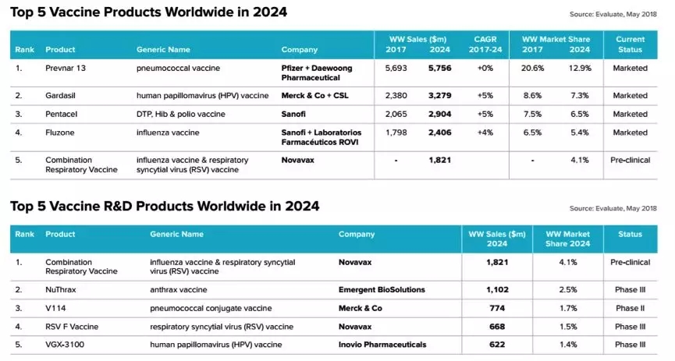The image size is (675, 361).
Task: Click the 5,756 sales value for 2024
Action: click(439, 69)
